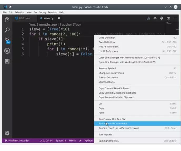181x151 pixels.
Task: Open Source Control view with 24 badge
Action: 7,41
